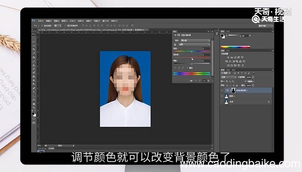Click the reset adjustment icon in Properties panel
Image resolution: width=302 pixels, height=172 pixels.
(200, 81)
